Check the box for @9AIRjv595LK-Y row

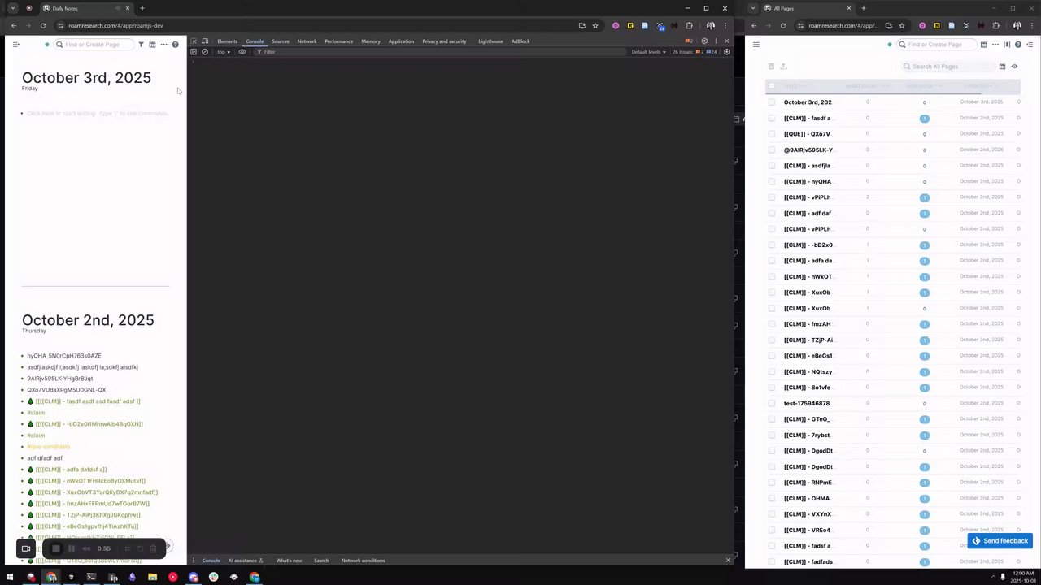[772, 149]
